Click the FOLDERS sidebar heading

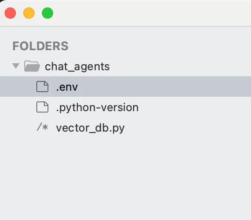pos(41,46)
